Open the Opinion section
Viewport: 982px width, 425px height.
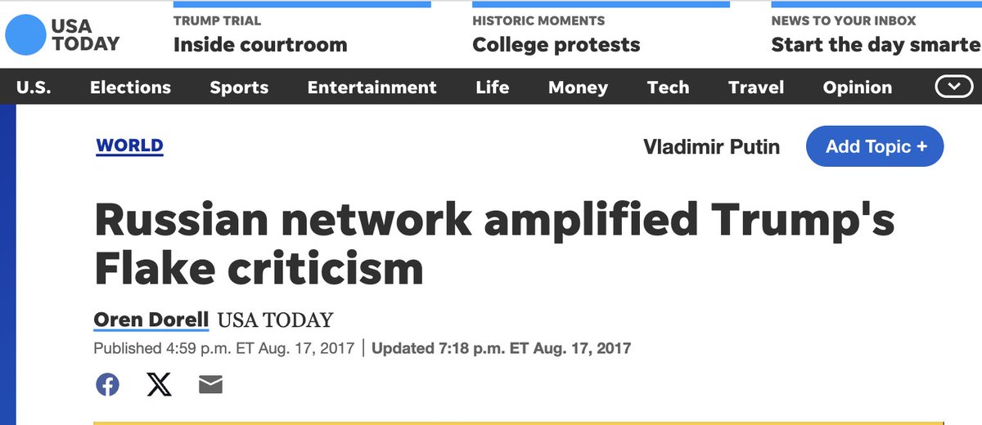click(857, 87)
